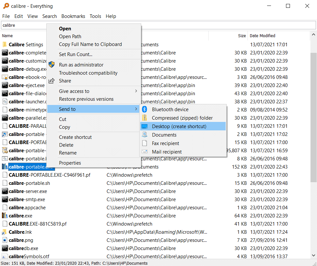Select Open Path from context menu
This screenshot has width=317, height=266.
point(94,37)
